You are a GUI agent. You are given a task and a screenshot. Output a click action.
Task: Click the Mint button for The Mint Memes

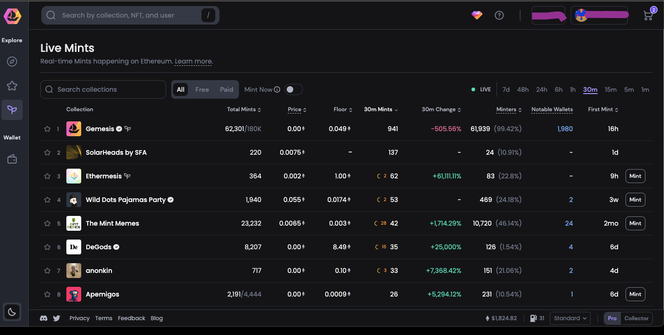point(635,223)
